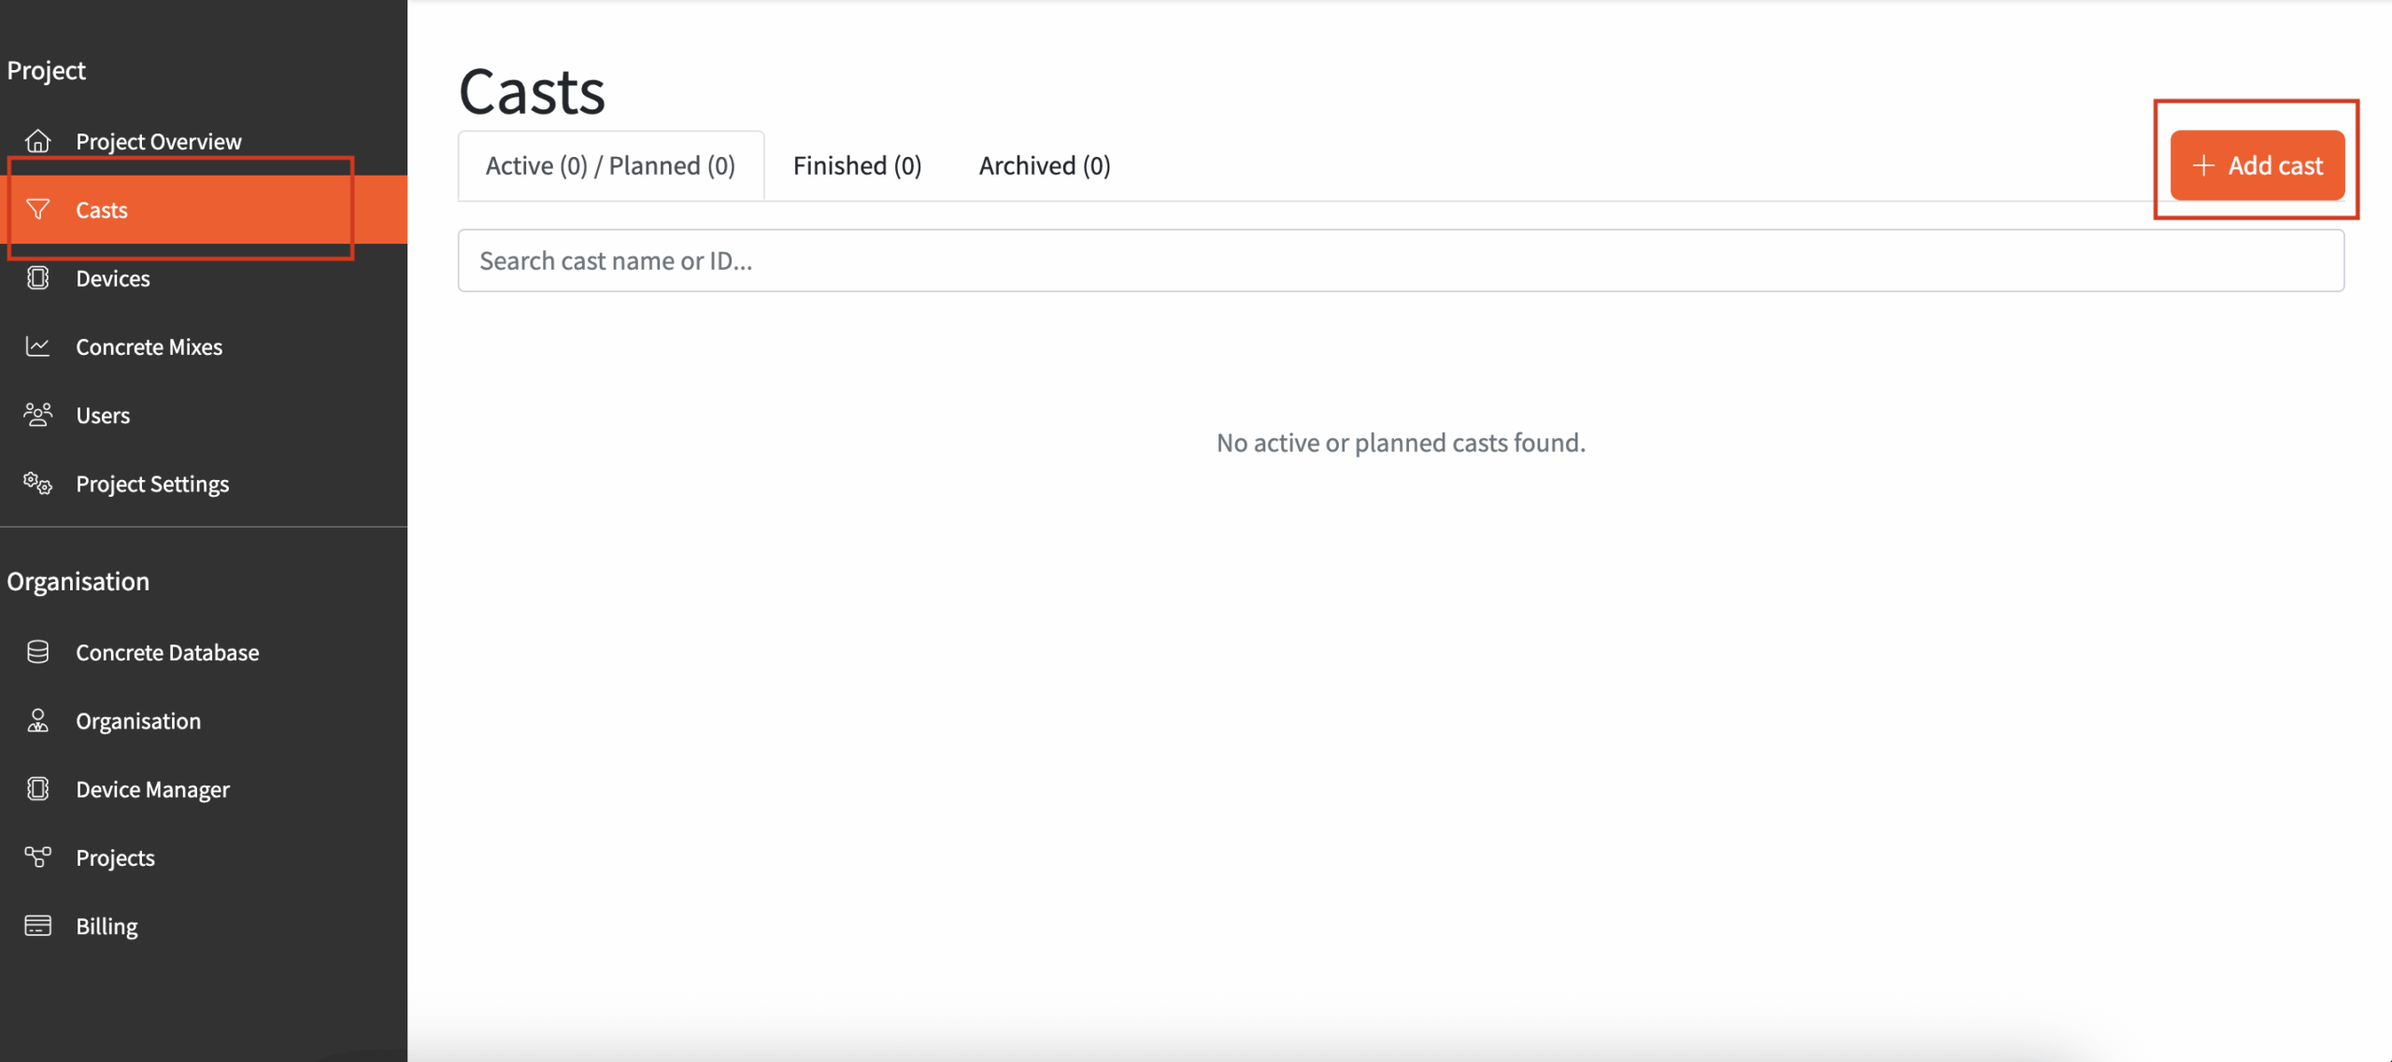Viewport: 2392px width, 1062px height.
Task: Click the Project Settings gears icon
Action: point(37,484)
